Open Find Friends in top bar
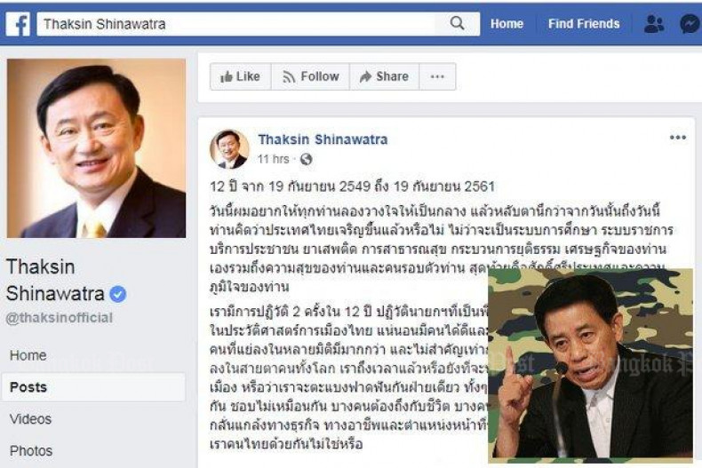This screenshot has width=702, height=468. 584,24
